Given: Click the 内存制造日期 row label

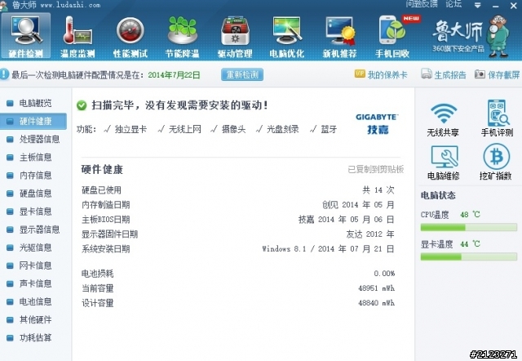Looking at the screenshot, I should [105, 205].
